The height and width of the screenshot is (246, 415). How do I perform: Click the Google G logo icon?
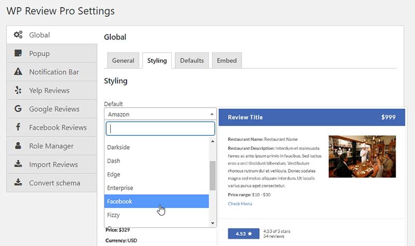click(18, 109)
